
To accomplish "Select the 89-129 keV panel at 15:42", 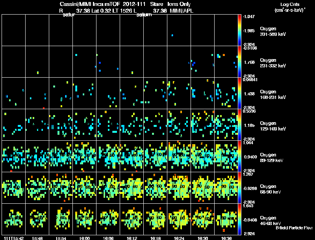I will (x=14, y=156).
